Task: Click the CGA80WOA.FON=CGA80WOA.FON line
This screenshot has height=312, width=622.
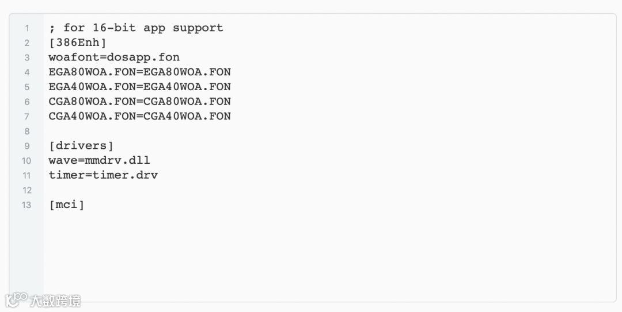Action: tap(139, 102)
